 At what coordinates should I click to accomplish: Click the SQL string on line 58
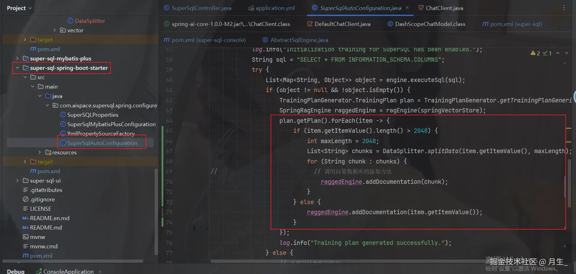click(369, 60)
